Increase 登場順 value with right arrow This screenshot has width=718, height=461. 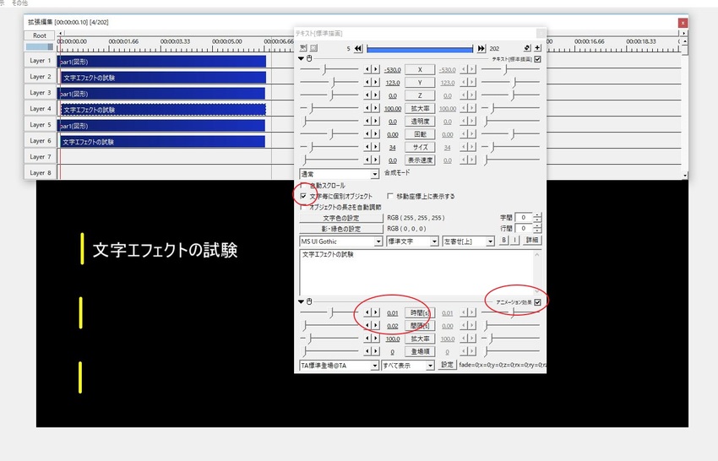coord(376,351)
